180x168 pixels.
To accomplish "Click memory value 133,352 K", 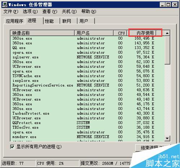I will pyautogui.click(x=144, y=48).
